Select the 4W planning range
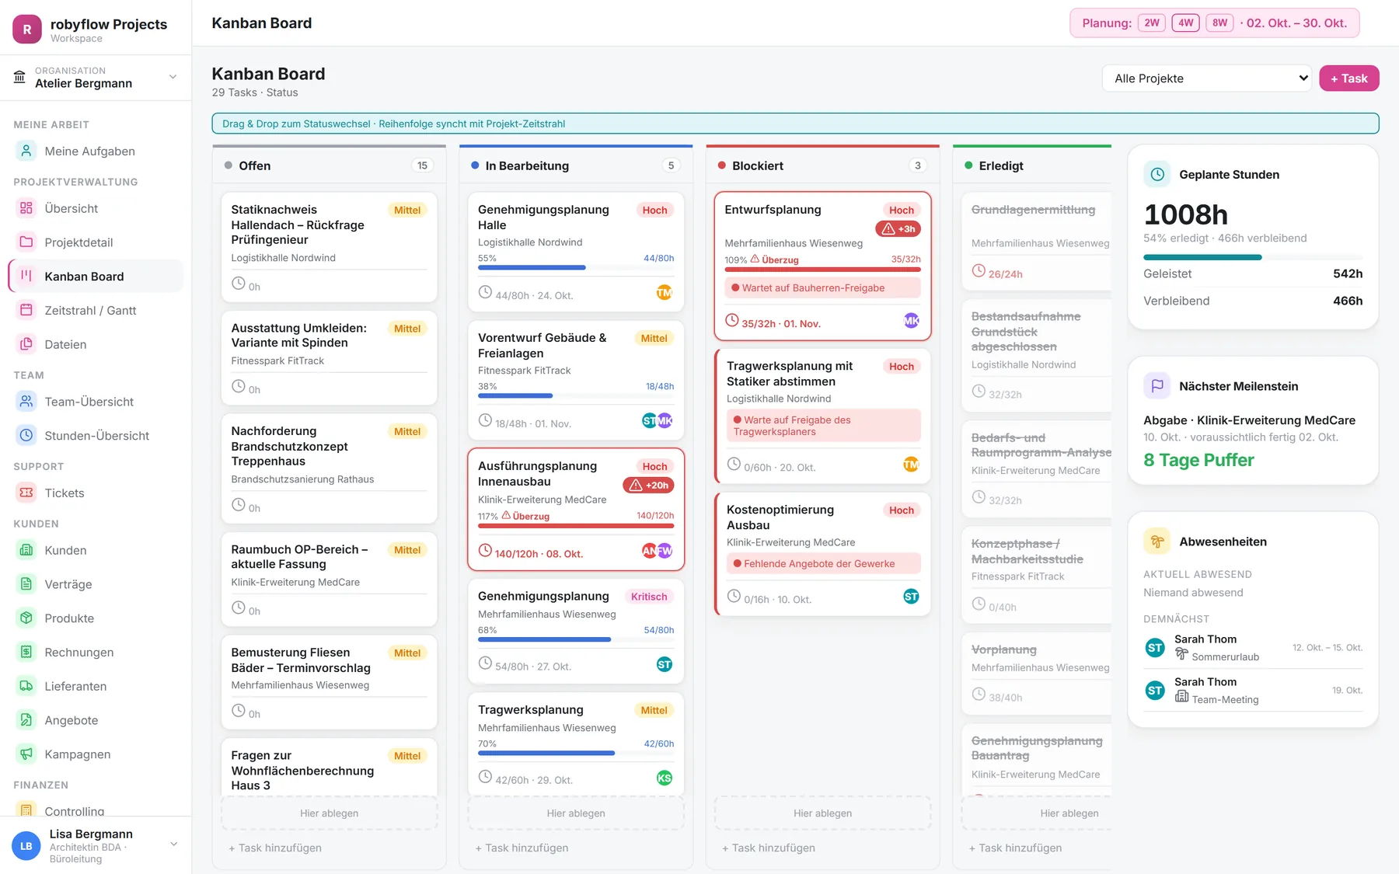The width and height of the screenshot is (1399, 874). [1186, 23]
